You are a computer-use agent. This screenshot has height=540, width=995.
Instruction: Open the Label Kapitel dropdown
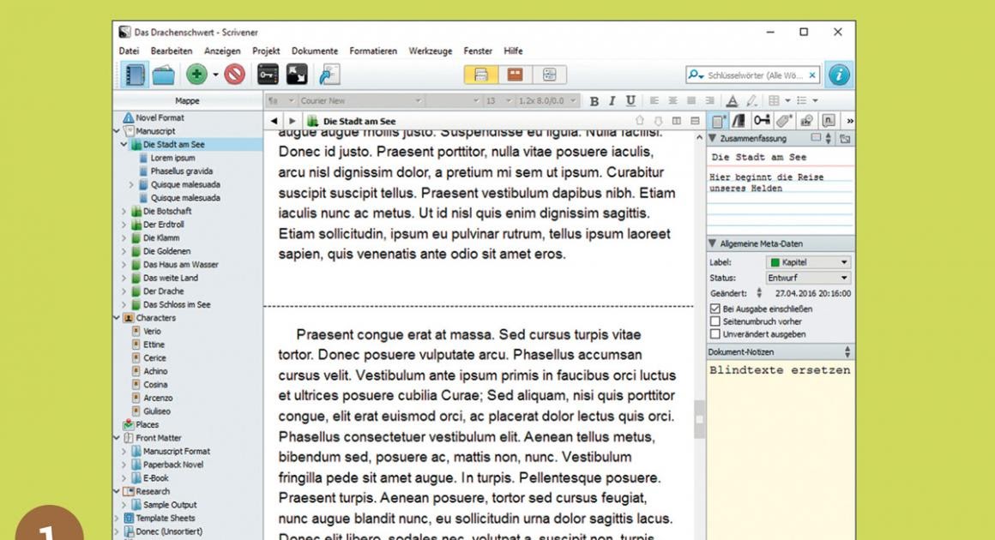(808, 261)
